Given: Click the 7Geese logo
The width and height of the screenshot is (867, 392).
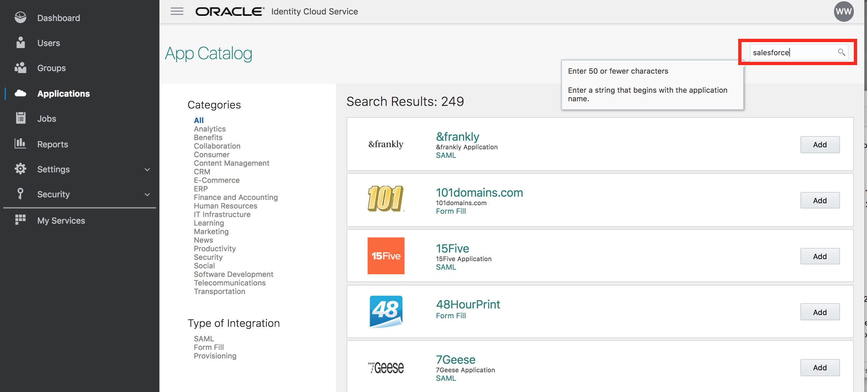Looking at the screenshot, I should pos(386,367).
